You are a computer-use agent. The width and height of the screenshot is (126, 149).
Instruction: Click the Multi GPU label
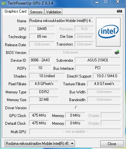tap(18, 132)
